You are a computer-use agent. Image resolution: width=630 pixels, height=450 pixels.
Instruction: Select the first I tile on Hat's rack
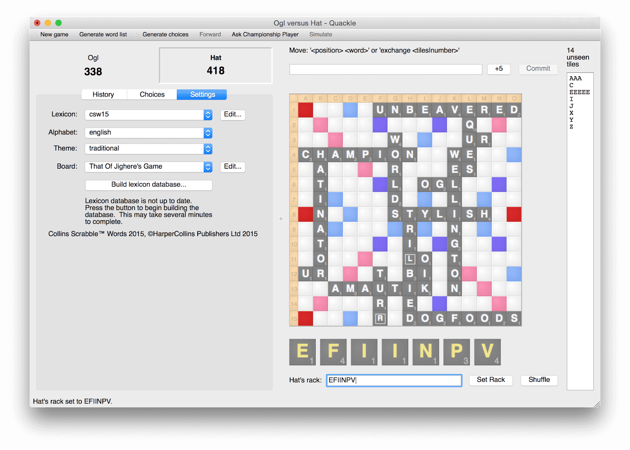tap(364, 352)
